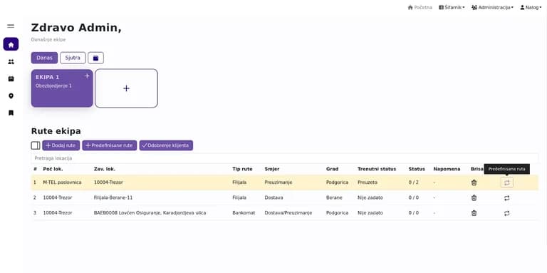Click the 0 / 2 status cell
547x273 pixels.
(414, 182)
